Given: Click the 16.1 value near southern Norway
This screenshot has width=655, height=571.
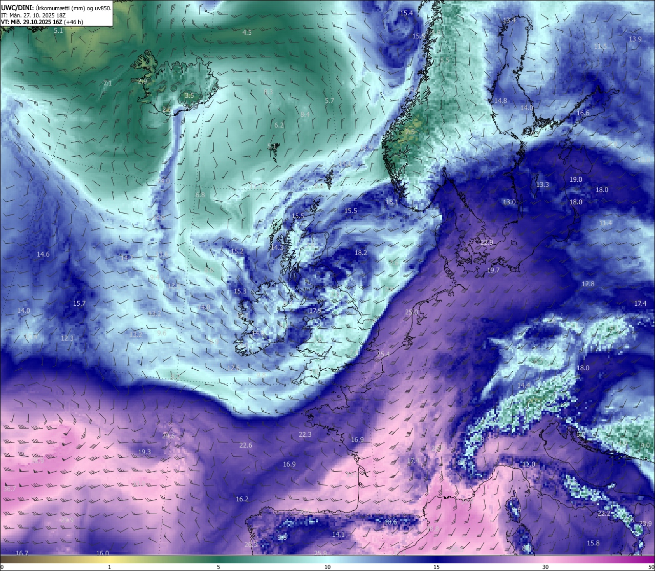Looking at the screenshot, I should pyautogui.click(x=391, y=202).
